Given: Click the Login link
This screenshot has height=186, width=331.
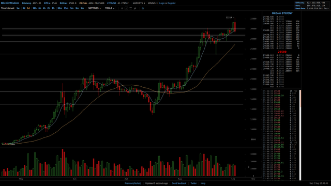Looking at the screenshot, I should pos(162,3).
